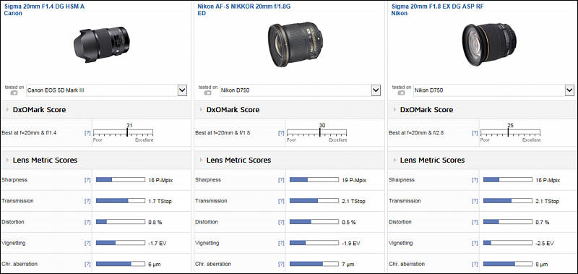Click the 1.7 TStop transmission bar
This screenshot has height=274, width=578.
pos(121,201)
